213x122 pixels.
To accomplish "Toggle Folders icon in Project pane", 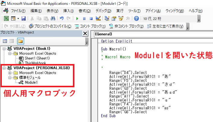I will [x=20, y=41].
